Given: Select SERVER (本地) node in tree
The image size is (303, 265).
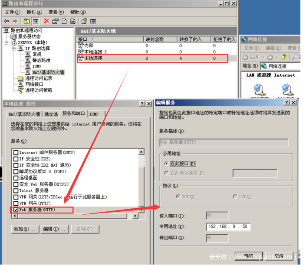Looking at the screenshot, I should 33,42.
